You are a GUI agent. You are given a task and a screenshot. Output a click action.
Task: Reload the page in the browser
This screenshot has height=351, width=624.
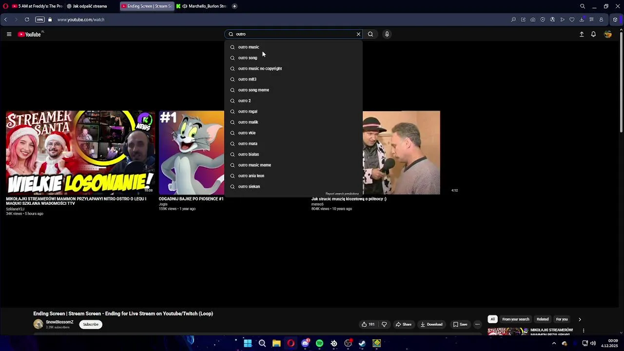point(27,19)
